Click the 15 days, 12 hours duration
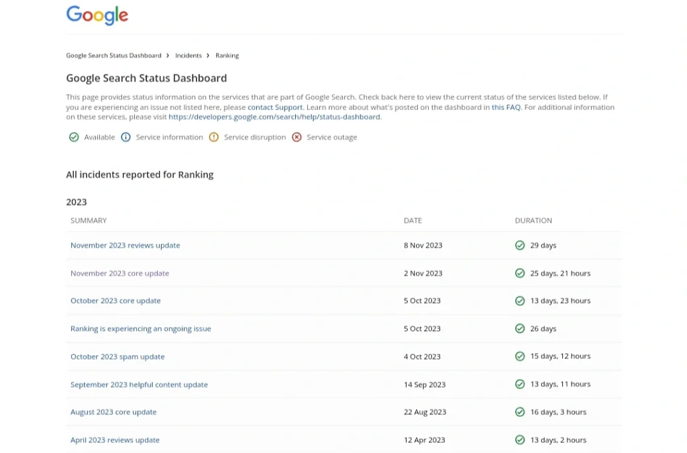Viewport: 687px width, 453px height. point(560,356)
